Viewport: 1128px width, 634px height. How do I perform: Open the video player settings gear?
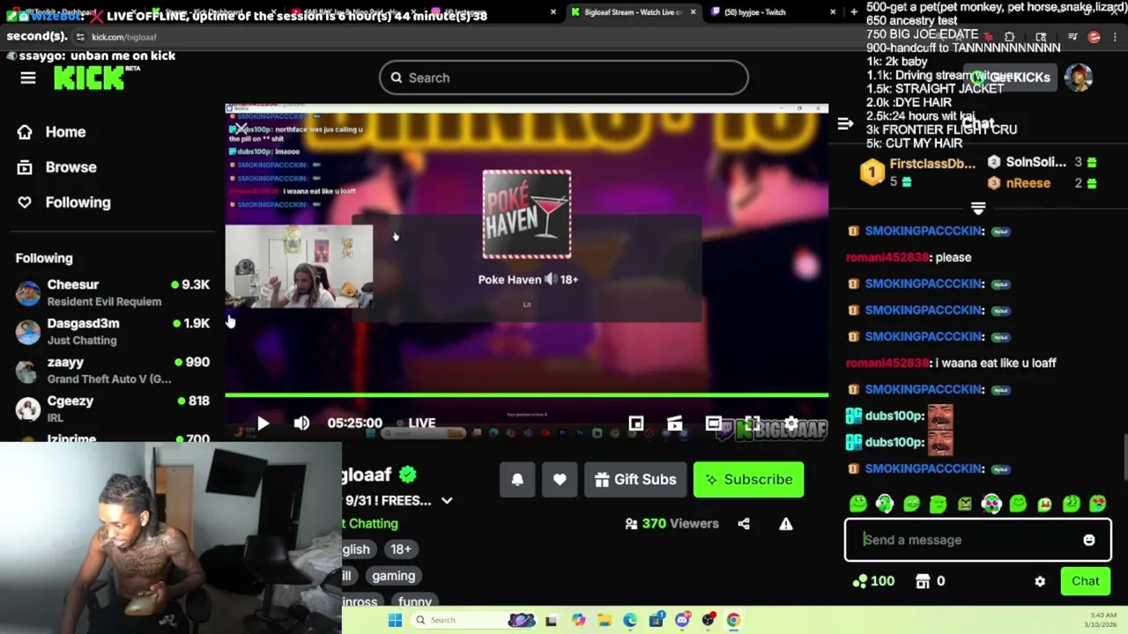click(791, 424)
